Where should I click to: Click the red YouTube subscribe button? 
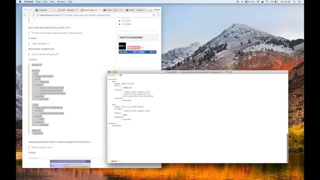pyautogui.click(x=133, y=47)
